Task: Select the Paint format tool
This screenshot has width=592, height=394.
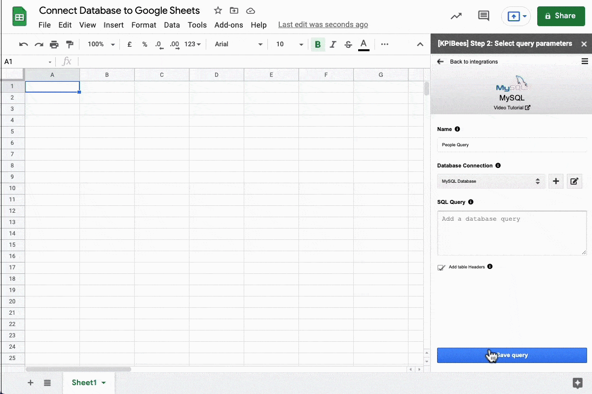Action: (70, 44)
